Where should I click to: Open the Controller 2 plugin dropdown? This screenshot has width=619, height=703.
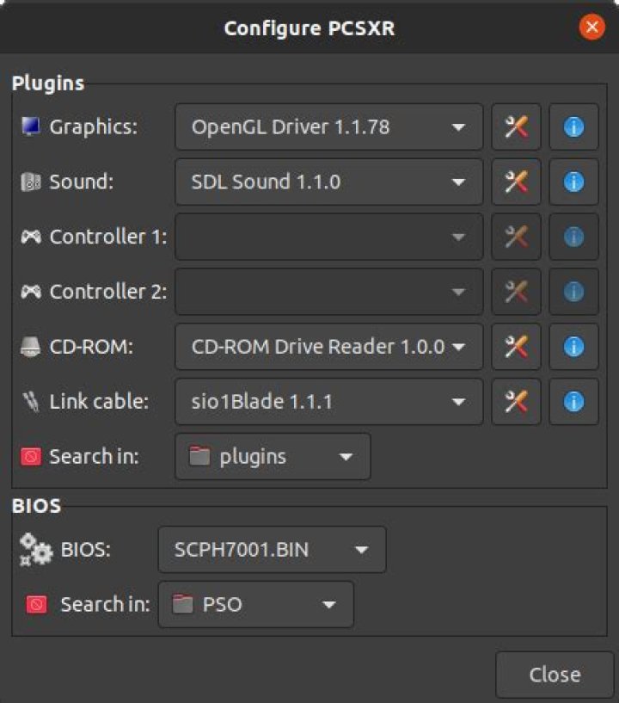pyautogui.click(x=329, y=292)
